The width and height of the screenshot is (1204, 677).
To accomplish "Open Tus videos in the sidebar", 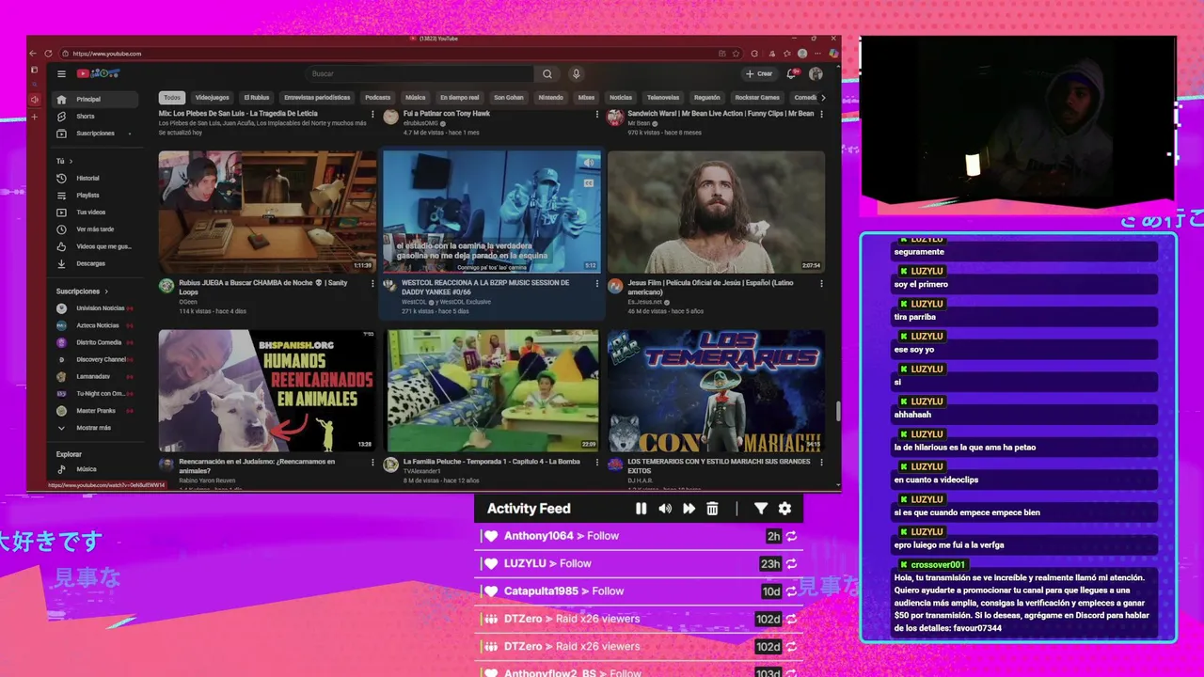I will 95,213.
